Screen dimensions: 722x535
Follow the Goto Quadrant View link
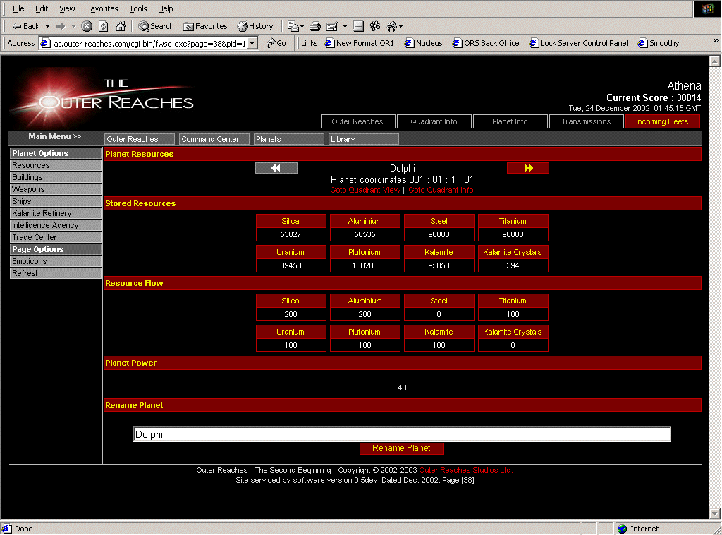365,191
